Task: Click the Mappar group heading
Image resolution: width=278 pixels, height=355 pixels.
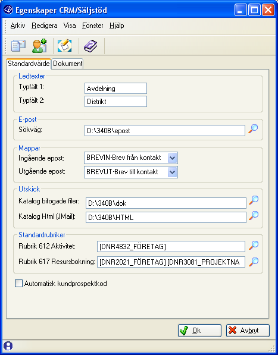Action: (x=29, y=148)
